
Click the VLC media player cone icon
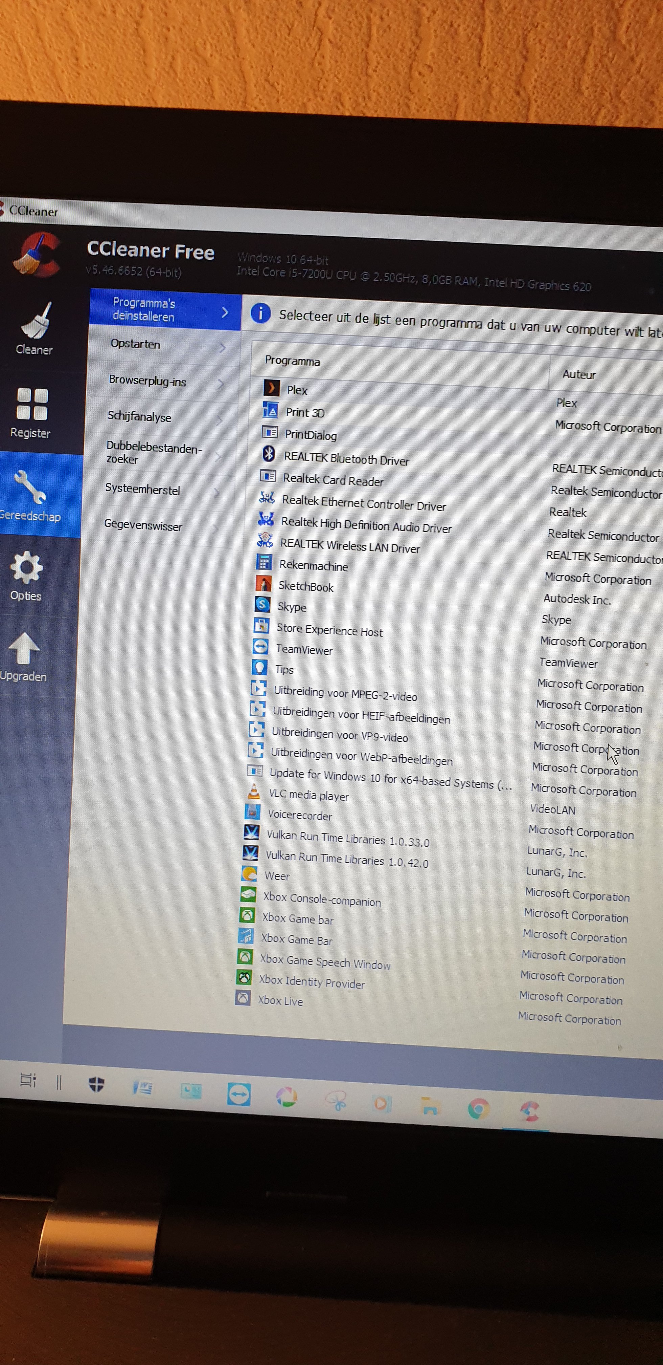click(x=254, y=791)
